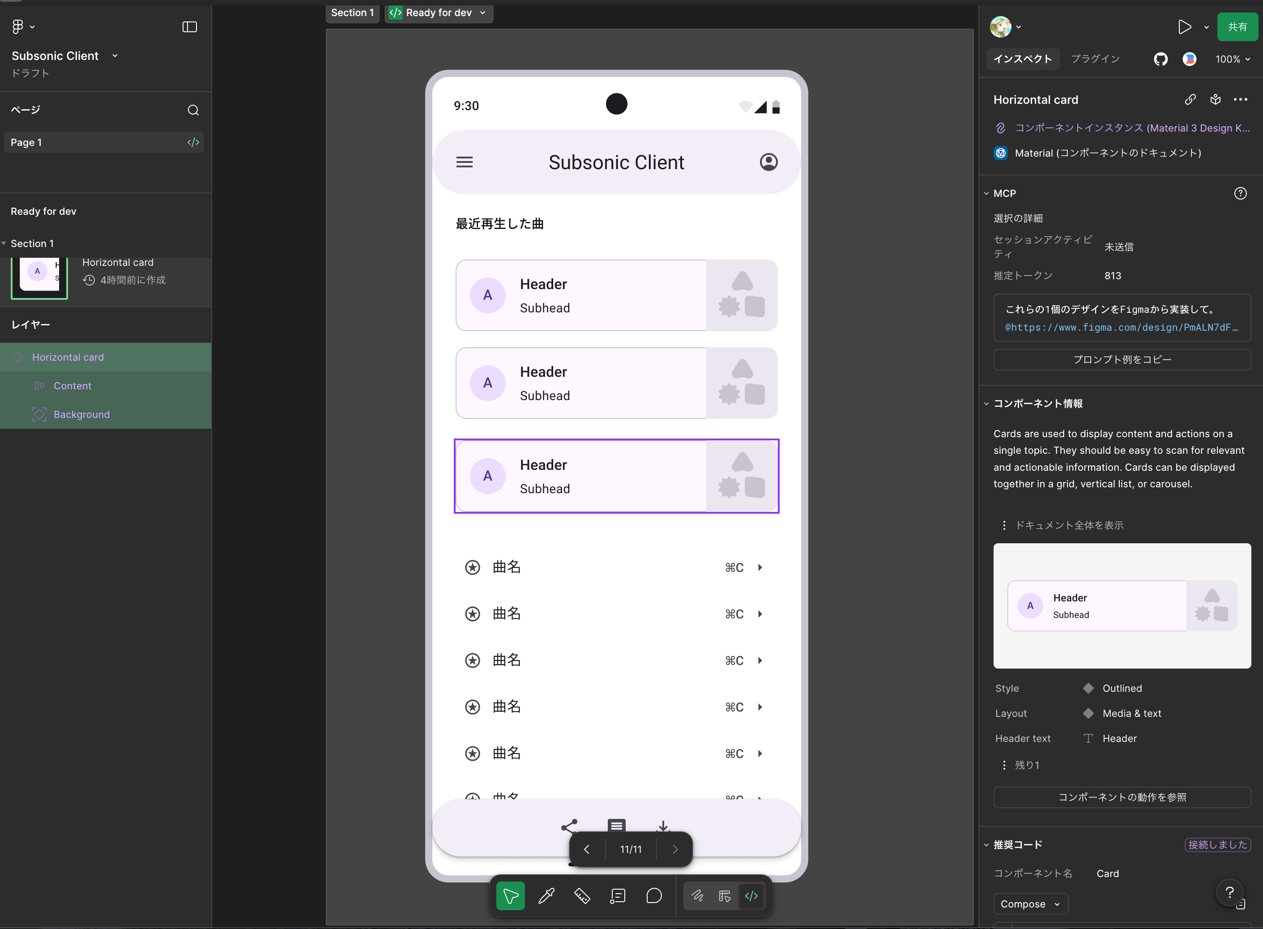Image resolution: width=1263 pixels, height=929 pixels.
Task: Open the MCP help question mark icon
Action: tap(1240, 193)
